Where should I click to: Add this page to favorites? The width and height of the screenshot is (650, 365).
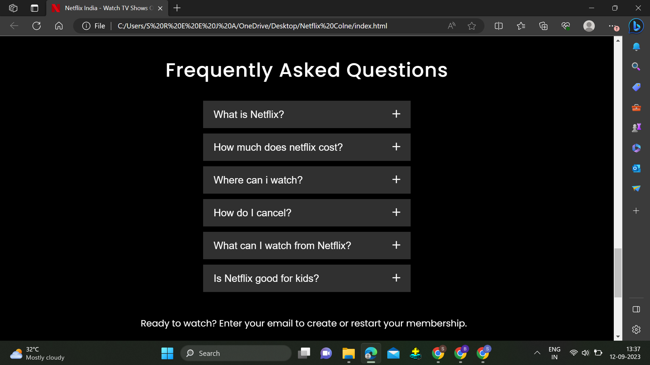point(472,26)
